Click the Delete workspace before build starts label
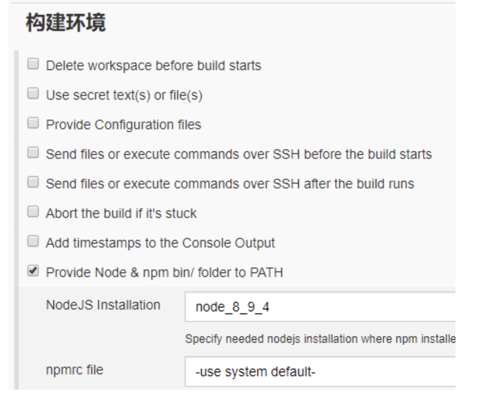This screenshot has width=483, height=402. (x=153, y=66)
